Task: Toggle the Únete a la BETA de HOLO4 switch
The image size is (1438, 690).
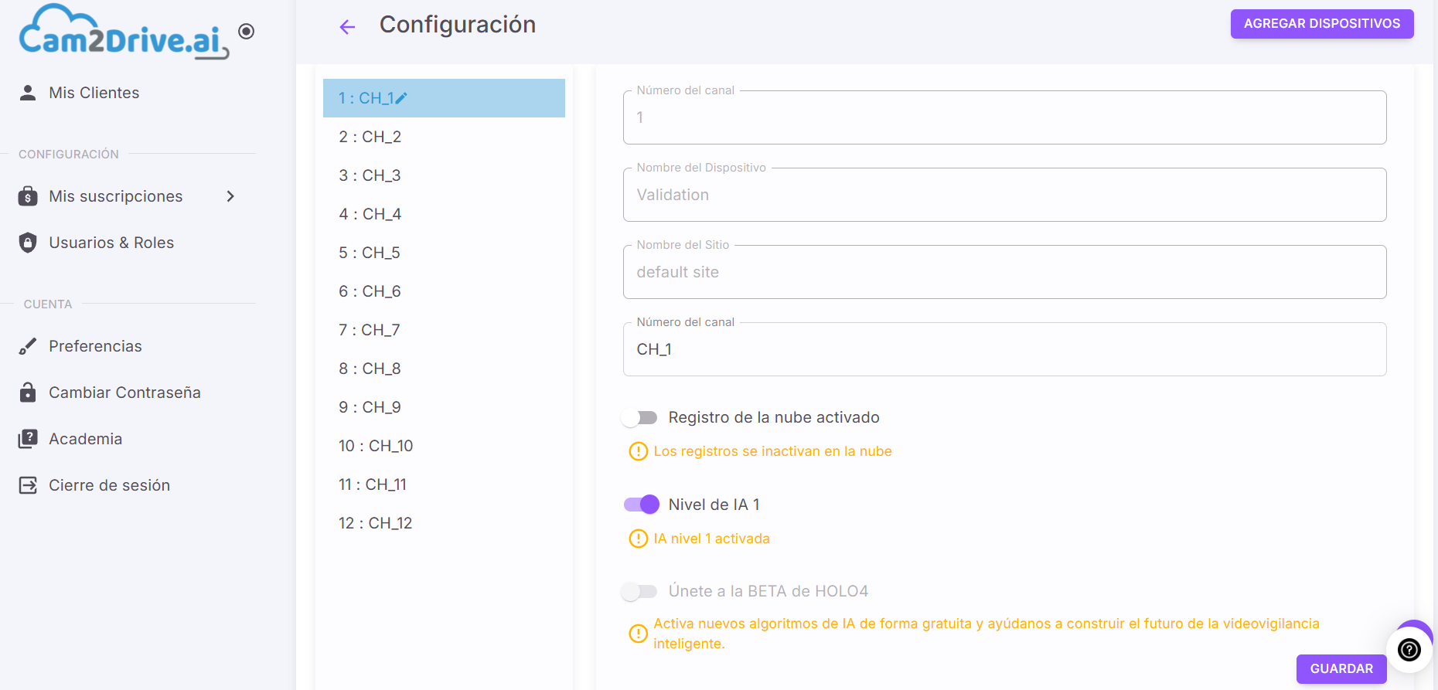Action: [x=639, y=592]
